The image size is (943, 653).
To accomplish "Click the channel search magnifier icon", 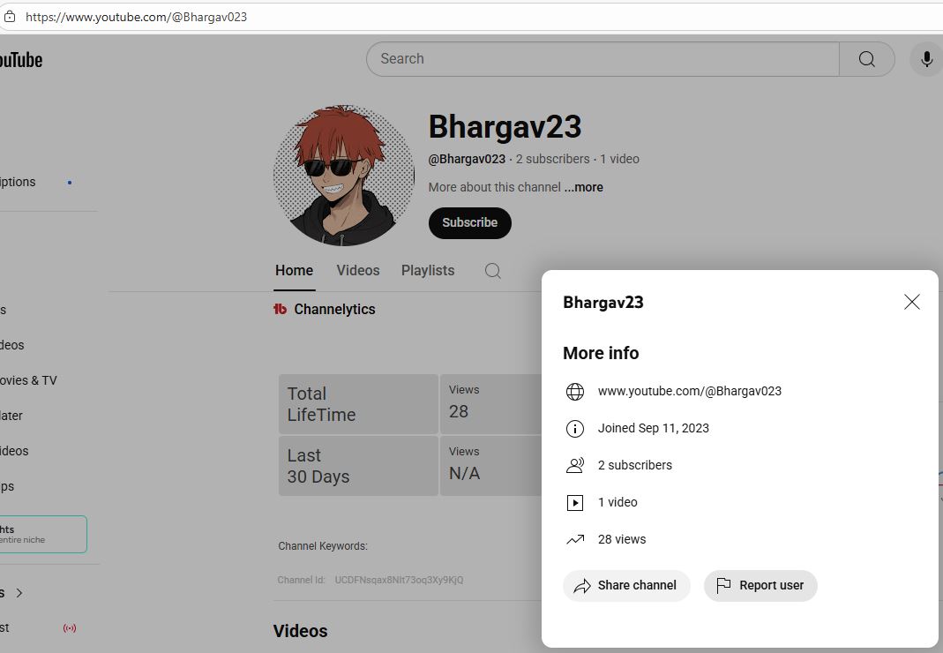I will click(493, 271).
